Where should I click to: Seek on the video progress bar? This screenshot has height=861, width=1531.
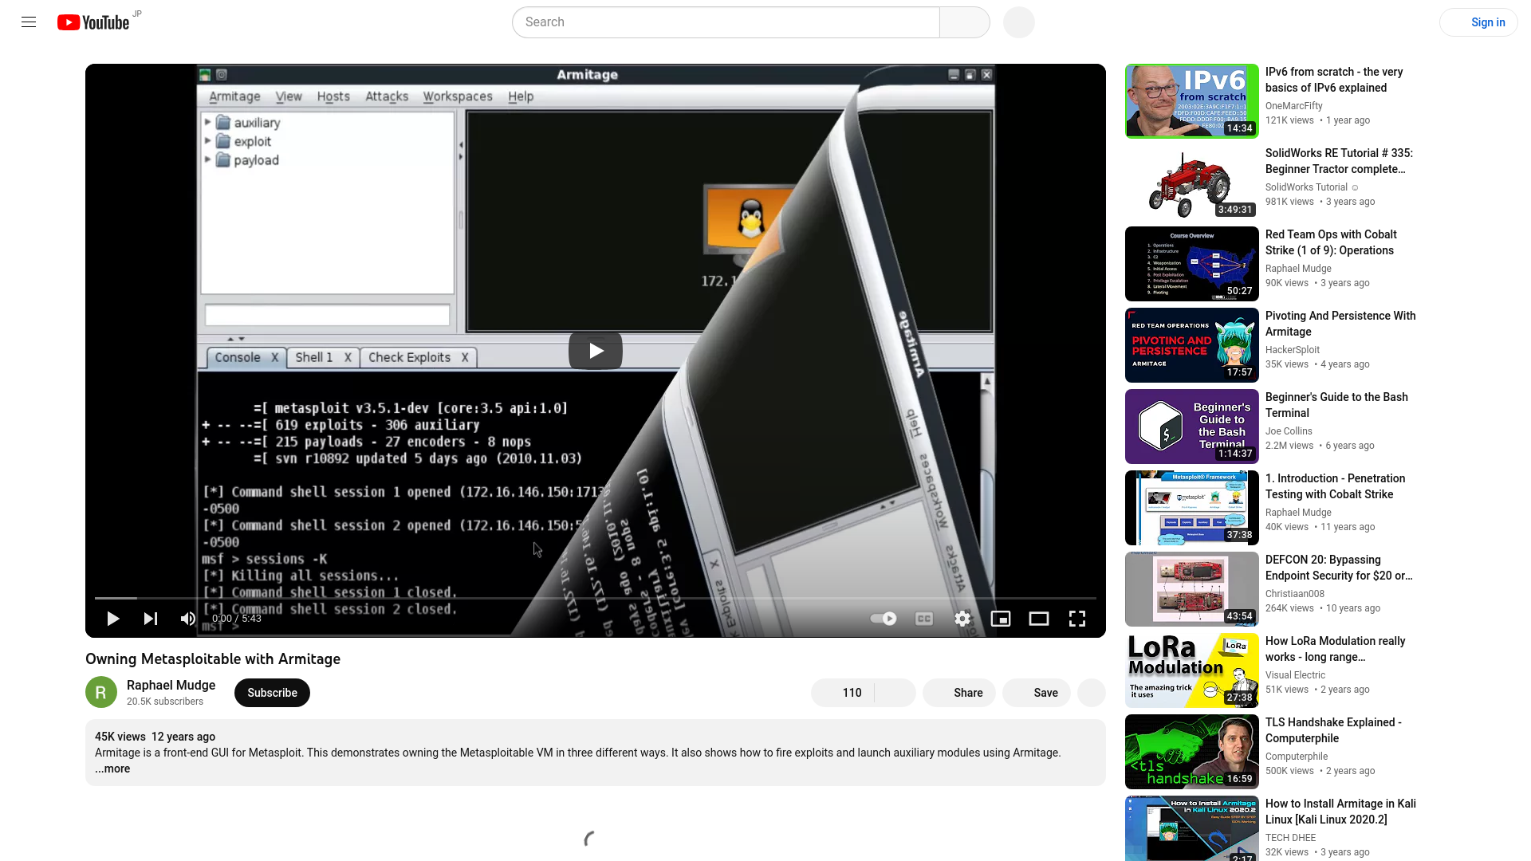[596, 598]
